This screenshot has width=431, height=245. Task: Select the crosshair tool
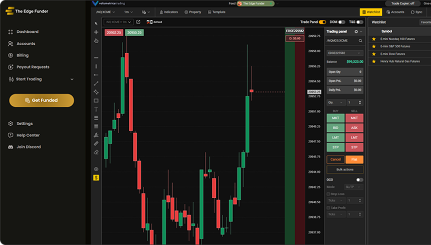[x=96, y=32]
